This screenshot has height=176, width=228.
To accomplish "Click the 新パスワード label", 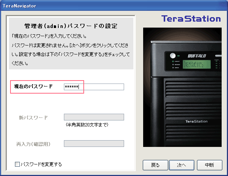I will click(33, 117).
